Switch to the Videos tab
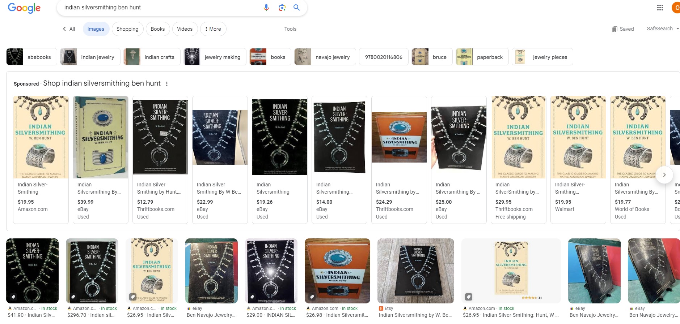The image size is (680, 324). coord(185,29)
